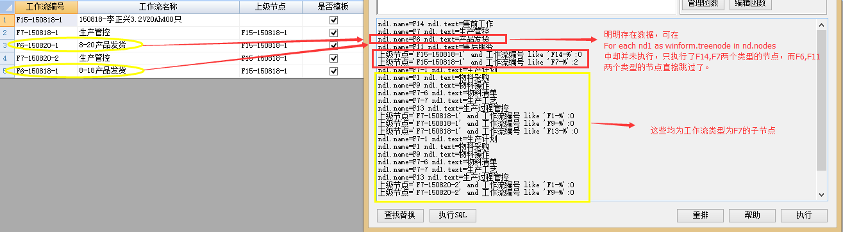Select row header number 2
The width and height of the screenshot is (843, 232).
point(6,33)
